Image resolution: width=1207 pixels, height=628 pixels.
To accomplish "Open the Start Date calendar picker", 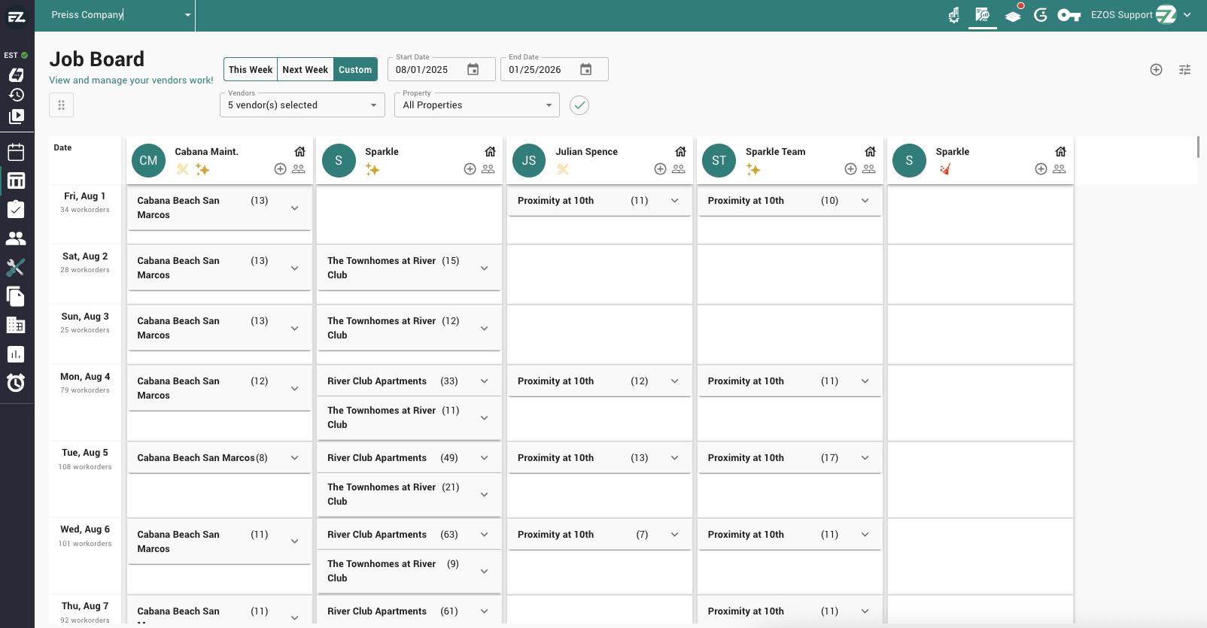I will click(x=473, y=70).
